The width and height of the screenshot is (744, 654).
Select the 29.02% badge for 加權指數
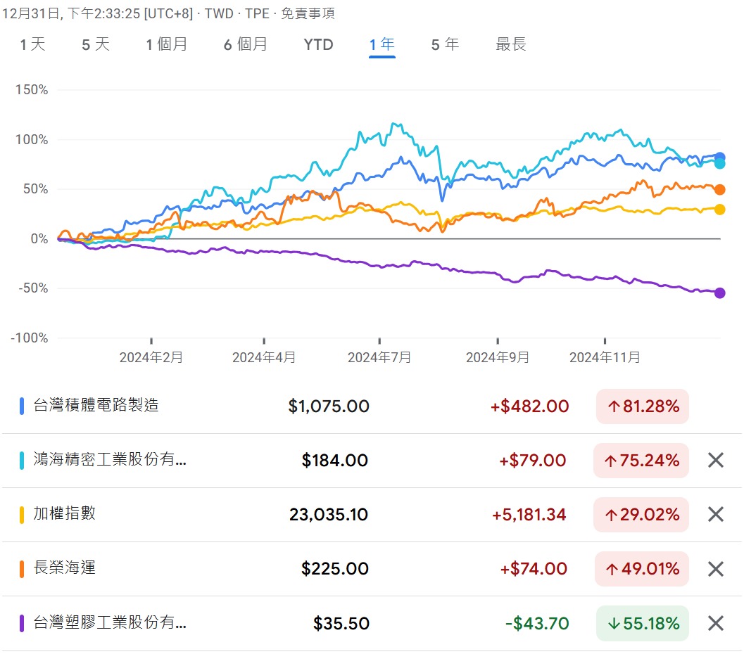point(641,515)
